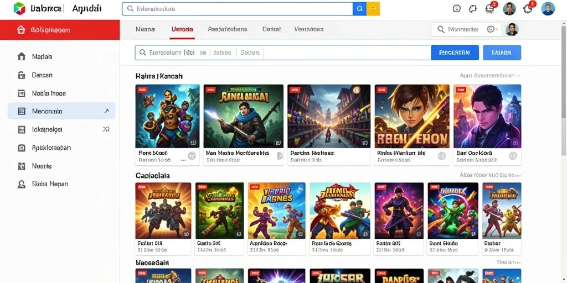Click the three-dots menu on the Rone Sooot card

(183, 160)
